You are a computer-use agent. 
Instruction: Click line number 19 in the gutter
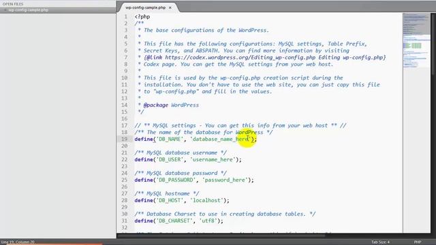(124, 139)
